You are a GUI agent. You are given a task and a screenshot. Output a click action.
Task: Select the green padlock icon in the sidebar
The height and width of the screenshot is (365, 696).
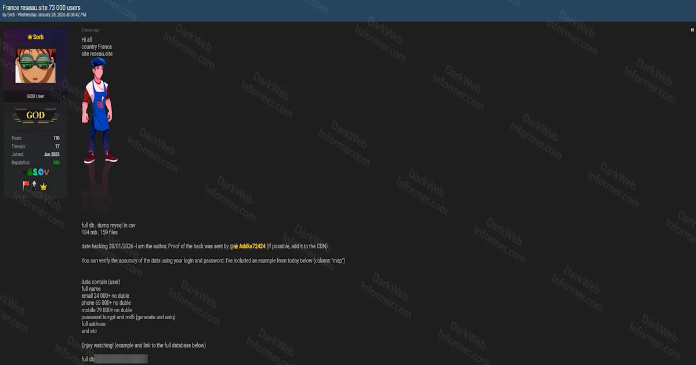[x=30, y=172]
